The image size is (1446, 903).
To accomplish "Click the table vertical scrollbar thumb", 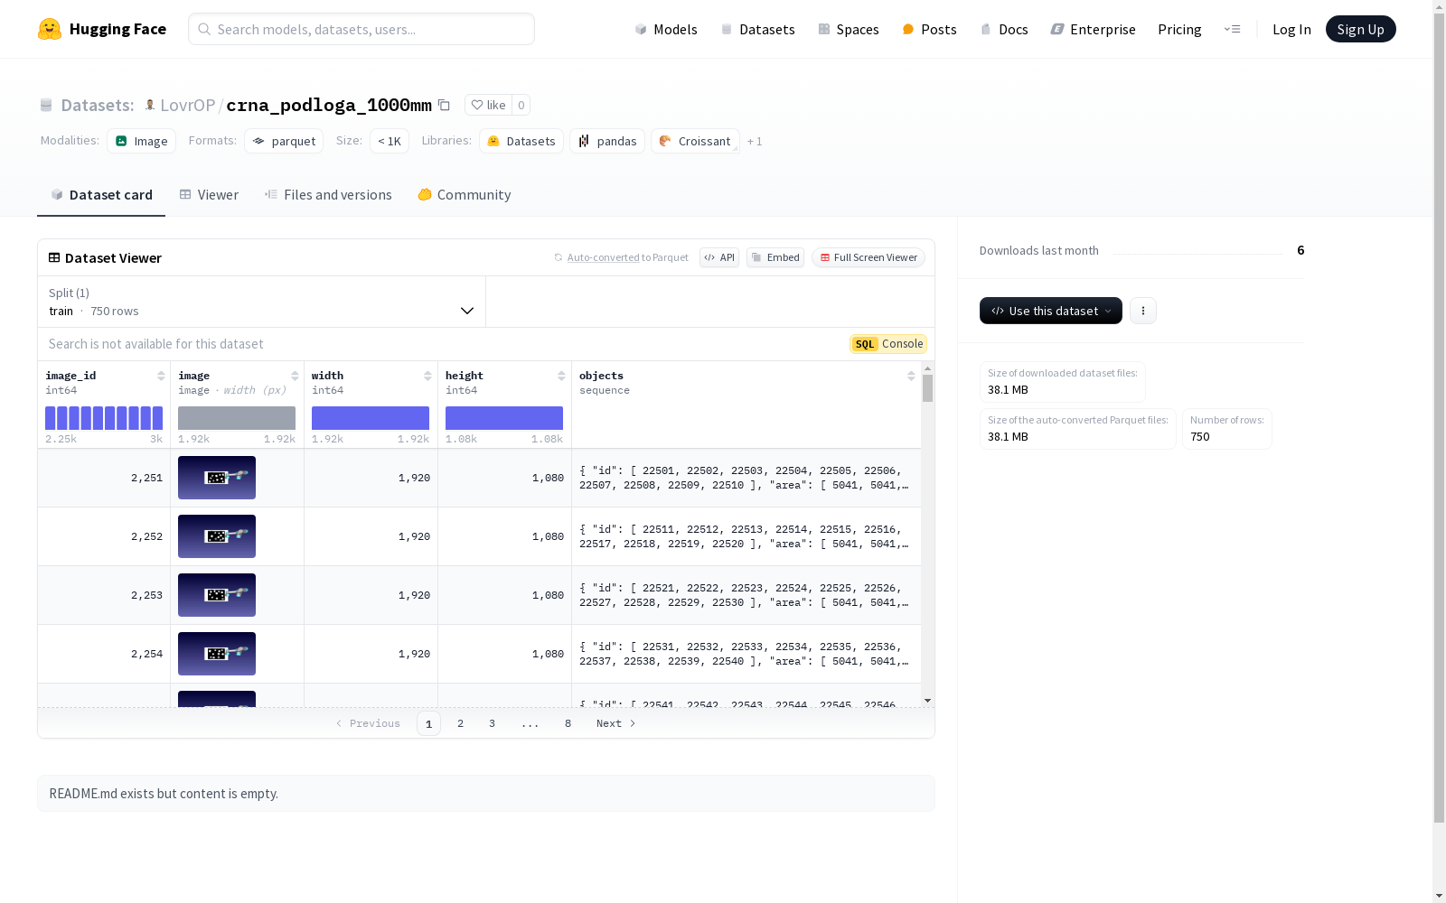I will click(927, 388).
